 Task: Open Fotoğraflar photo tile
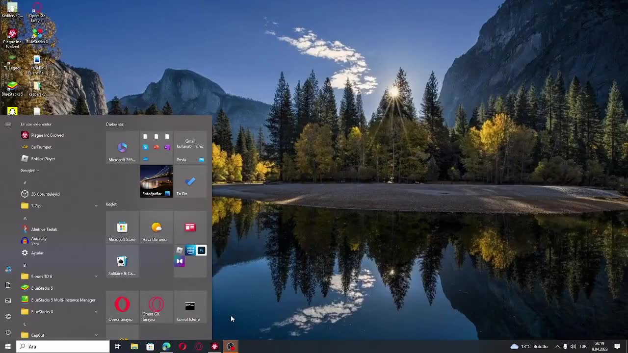point(156,181)
